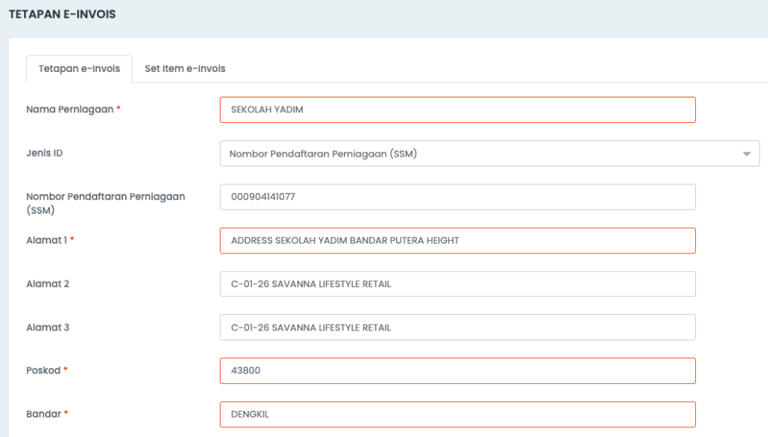
Task: Select the Alamat 2 input field
Action: 457,284
